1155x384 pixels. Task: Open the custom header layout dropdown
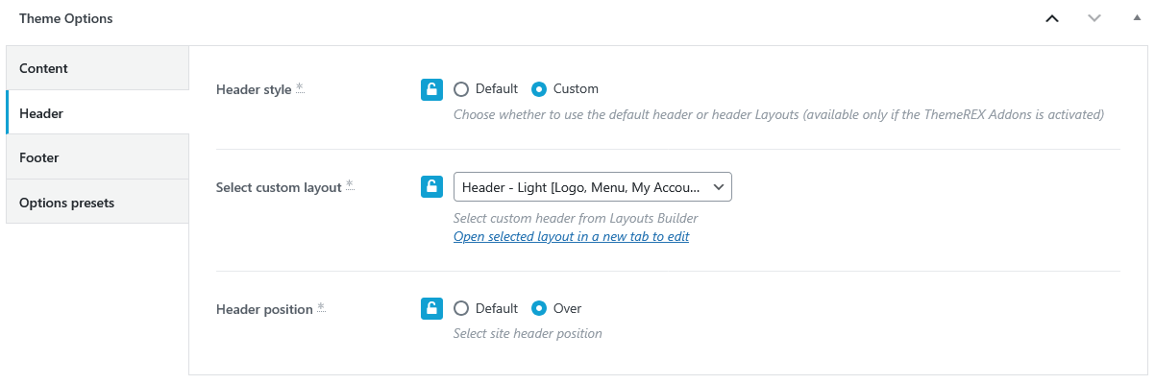pos(592,186)
